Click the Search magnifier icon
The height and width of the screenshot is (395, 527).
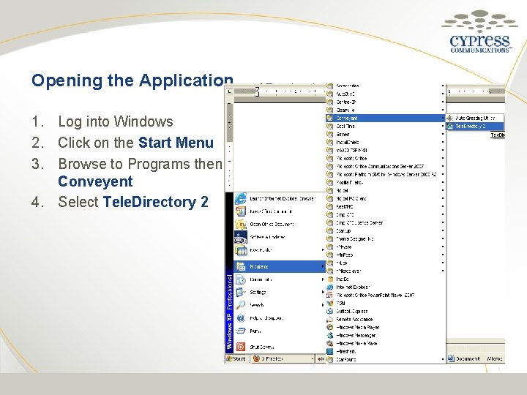point(241,305)
